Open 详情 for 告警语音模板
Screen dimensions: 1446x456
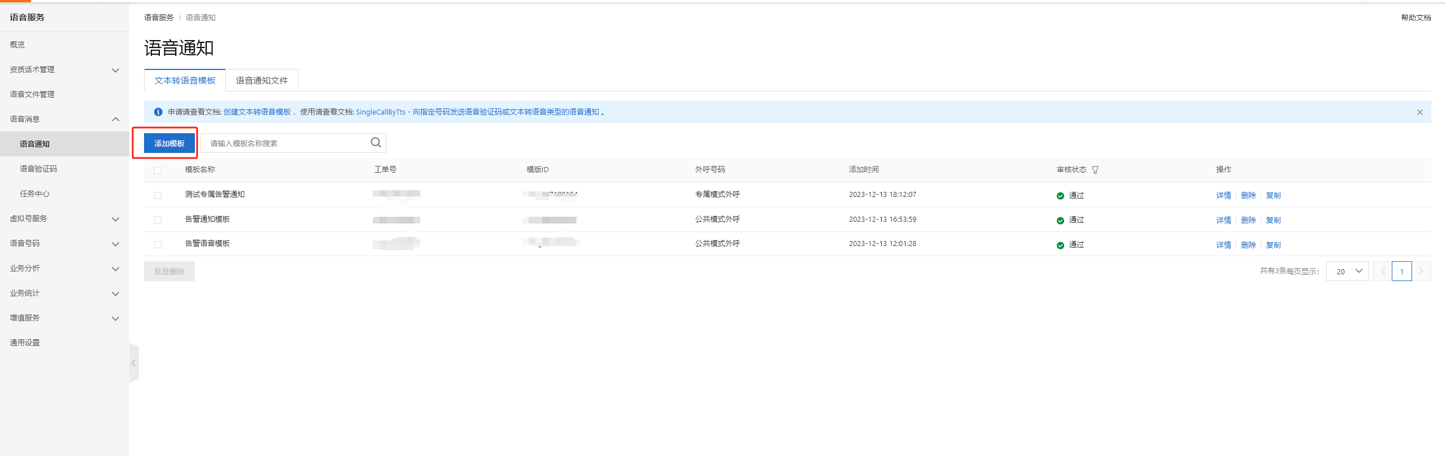click(1223, 245)
